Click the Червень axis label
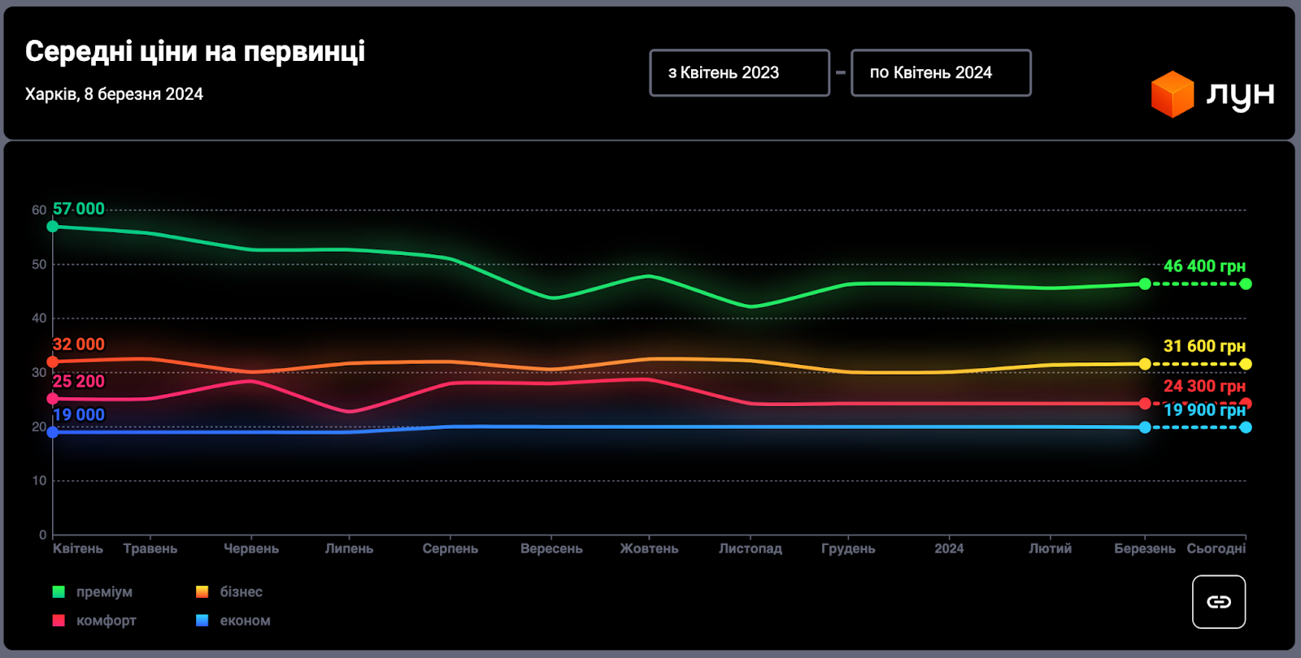This screenshot has width=1301, height=658. click(251, 548)
